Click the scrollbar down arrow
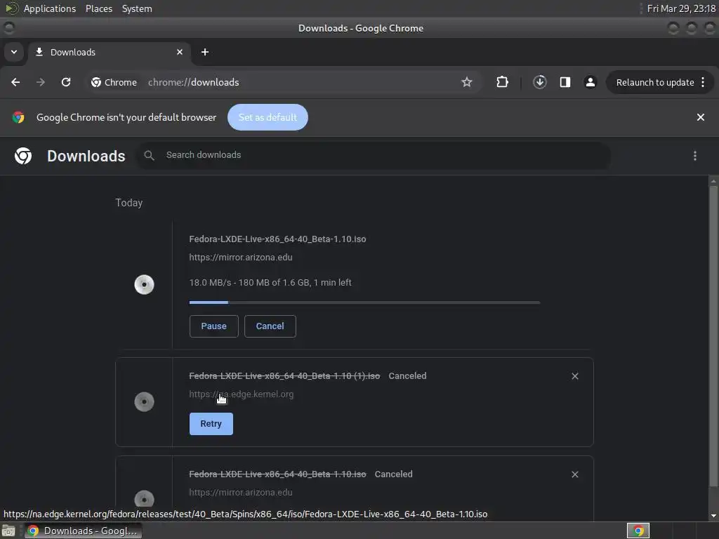The image size is (719, 539). 713,516
